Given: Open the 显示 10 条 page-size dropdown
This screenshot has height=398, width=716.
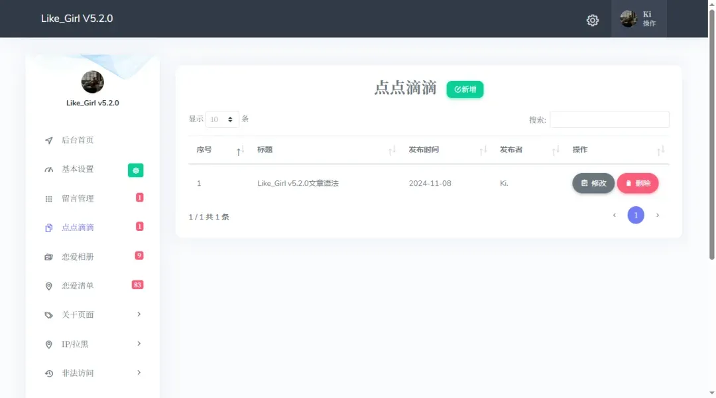Looking at the screenshot, I should coord(222,119).
